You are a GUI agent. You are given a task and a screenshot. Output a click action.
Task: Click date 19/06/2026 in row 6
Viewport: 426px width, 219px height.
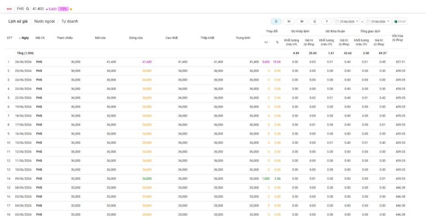[x=23, y=107]
